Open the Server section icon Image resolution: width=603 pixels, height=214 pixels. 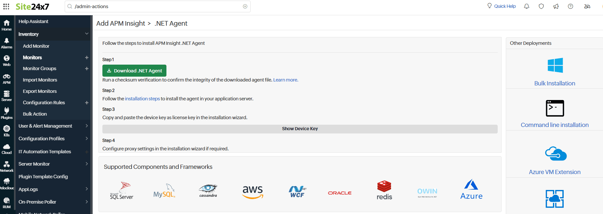pos(7,96)
